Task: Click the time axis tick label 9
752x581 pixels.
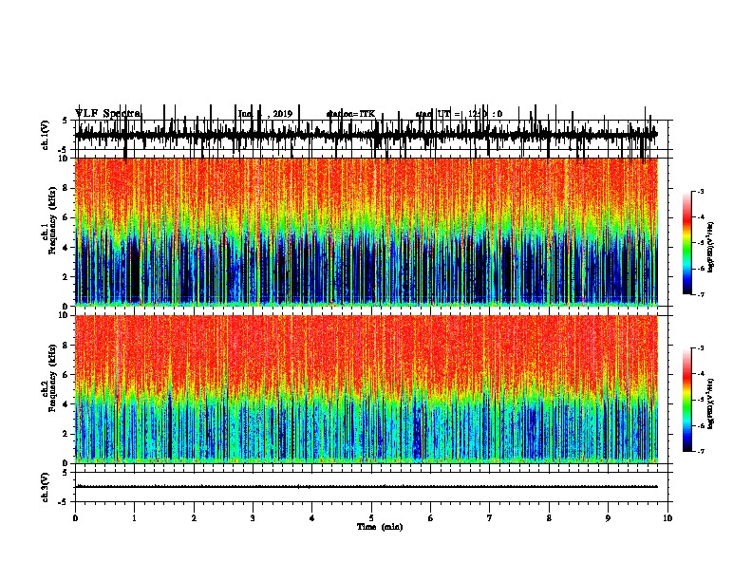Action: (608, 518)
